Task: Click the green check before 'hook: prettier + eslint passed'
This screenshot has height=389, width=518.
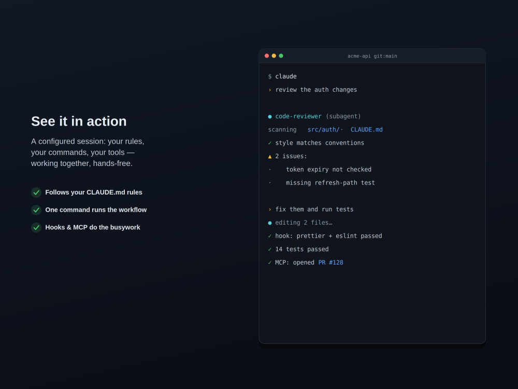Action: [270, 236]
